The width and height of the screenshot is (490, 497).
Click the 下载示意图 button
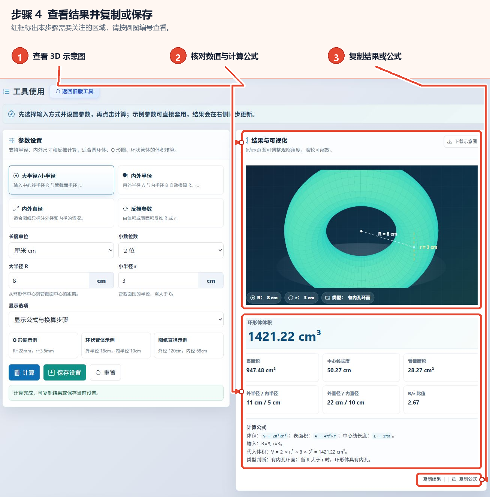(462, 142)
